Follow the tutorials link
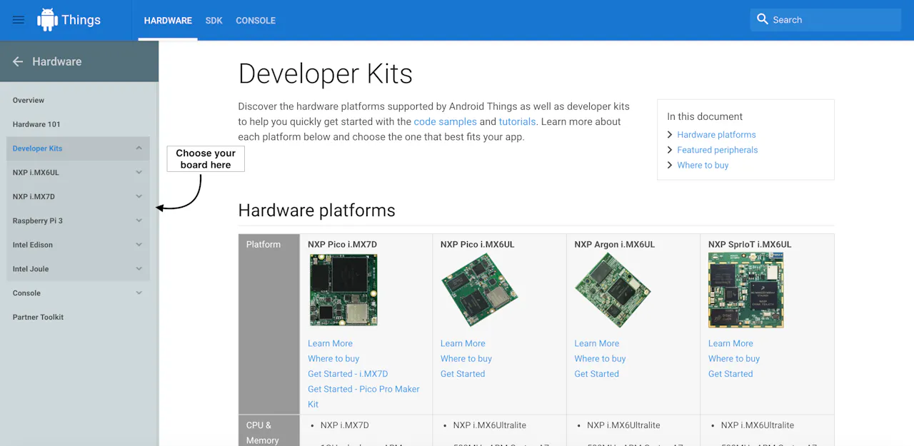Viewport: 914px width, 446px height. tap(517, 121)
